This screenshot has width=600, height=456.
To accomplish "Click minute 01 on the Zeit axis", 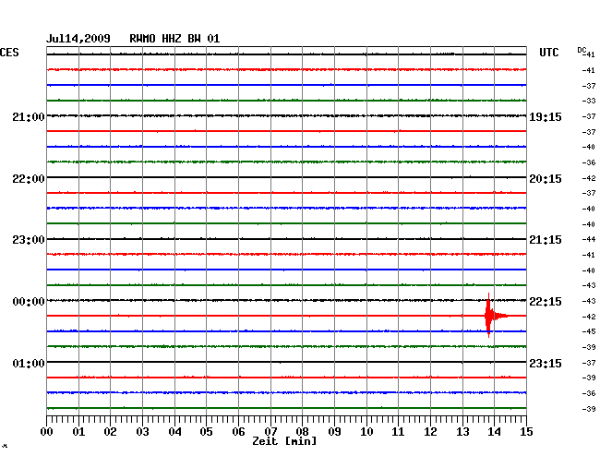I will pyautogui.click(x=78, y=432).
